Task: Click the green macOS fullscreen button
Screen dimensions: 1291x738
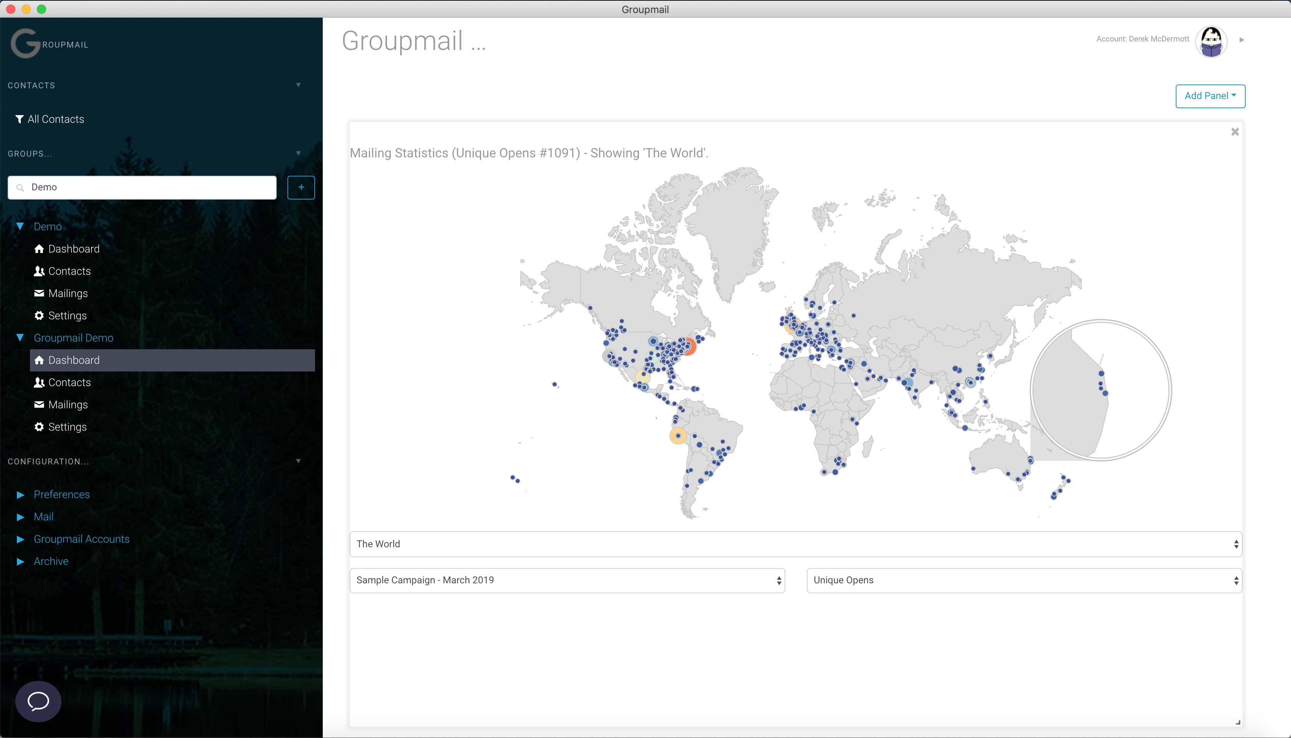Action: (x=41, y=9)
